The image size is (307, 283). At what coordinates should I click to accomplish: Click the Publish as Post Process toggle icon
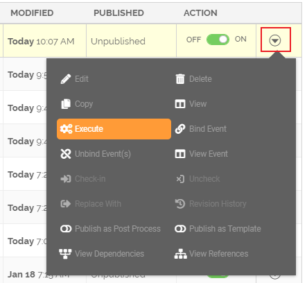click(66, 229)
